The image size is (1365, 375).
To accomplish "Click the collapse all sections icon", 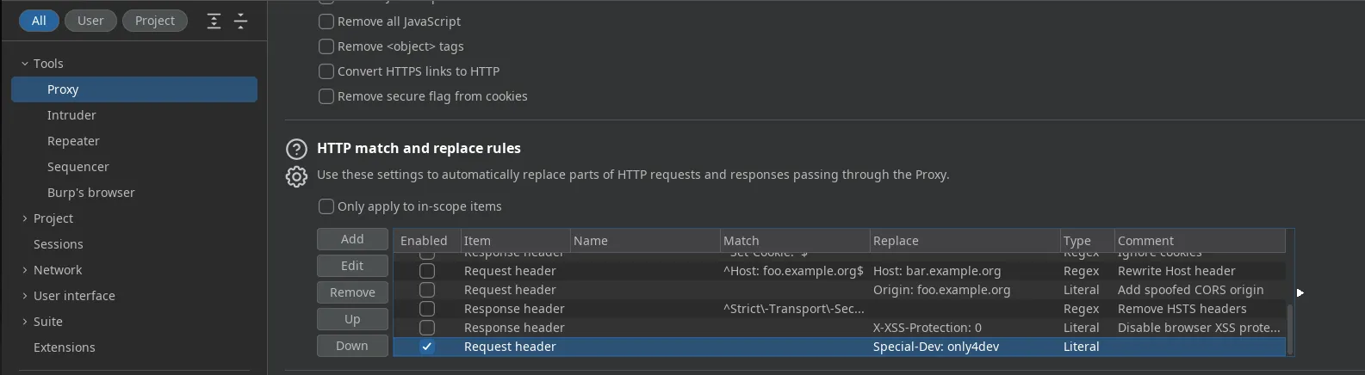I will [x=241, y=22].
